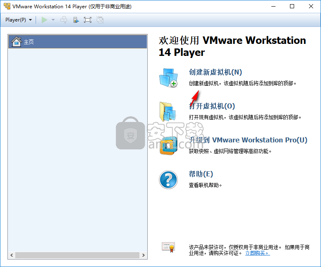Click text 打开现有虚拟机，该虚拟机随后将添加到库的顶部
321x267 pixels.
pos(245,118)
